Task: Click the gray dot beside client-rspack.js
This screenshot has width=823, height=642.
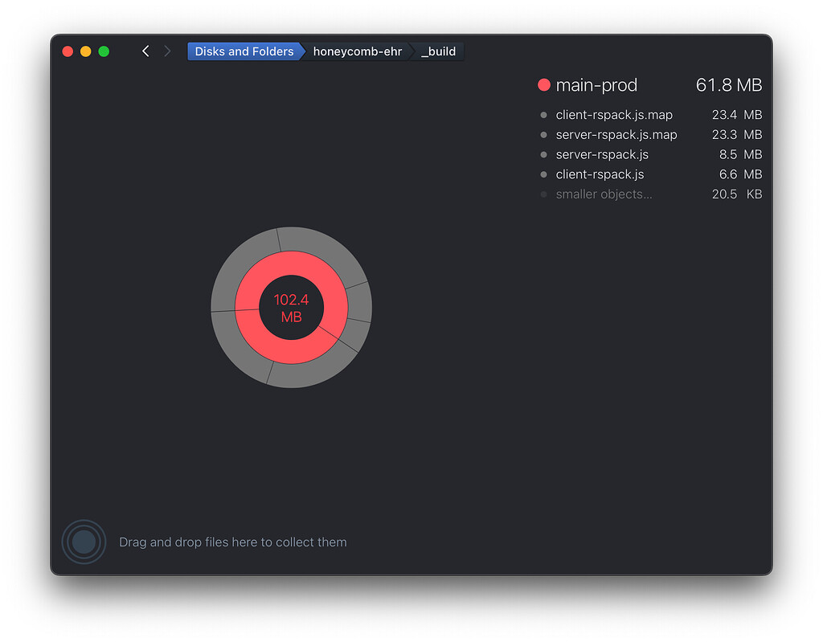Action: [543, 174]
